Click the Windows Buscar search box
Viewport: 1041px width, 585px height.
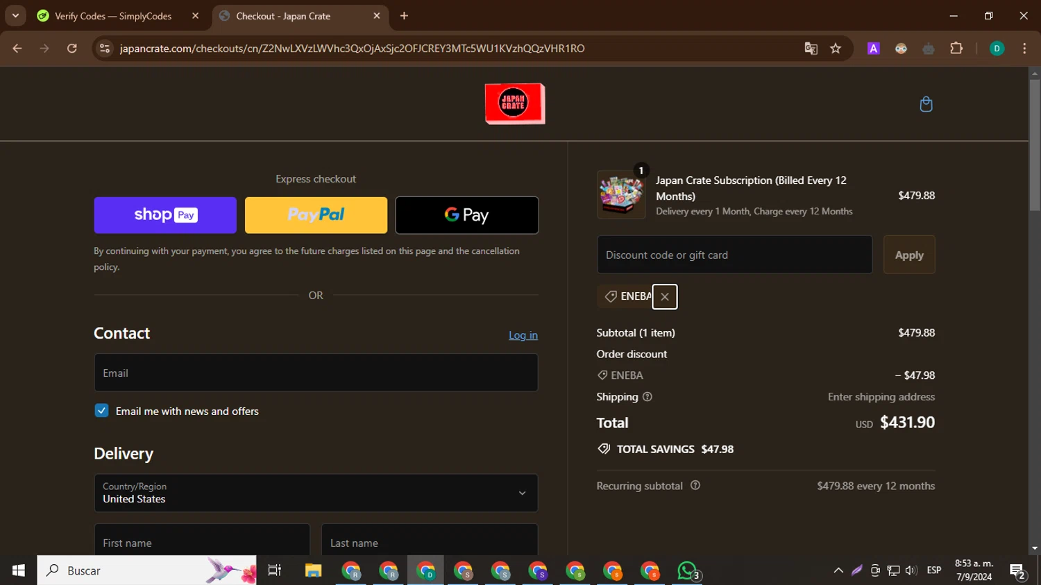(147, 570)
